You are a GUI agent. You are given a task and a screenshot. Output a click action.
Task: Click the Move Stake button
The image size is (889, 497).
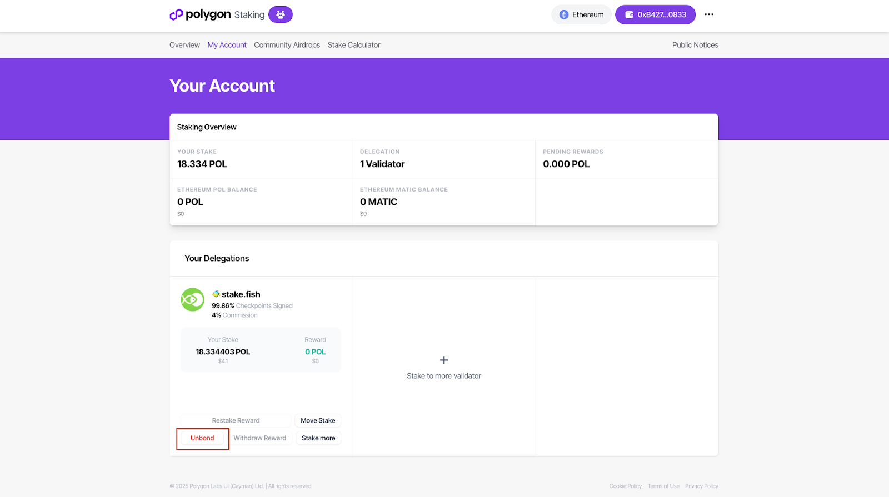tap(318, 420)
